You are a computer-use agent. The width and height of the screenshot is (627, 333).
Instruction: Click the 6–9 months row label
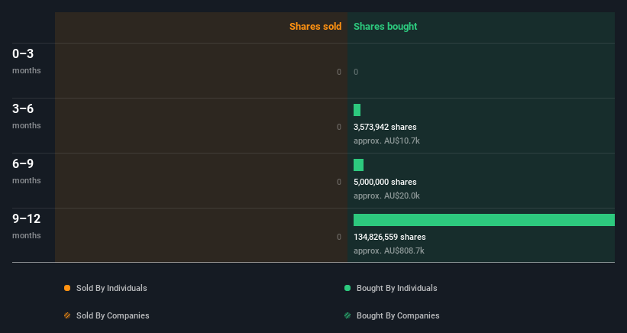pos(27,172)
